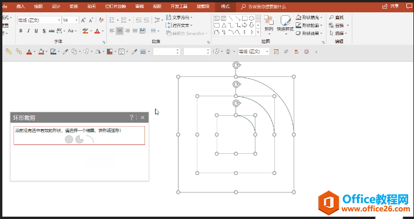The image size is (414, 219).
Task: Open the font name dropdown in ribbon
Action: click(x=59, y=20)
